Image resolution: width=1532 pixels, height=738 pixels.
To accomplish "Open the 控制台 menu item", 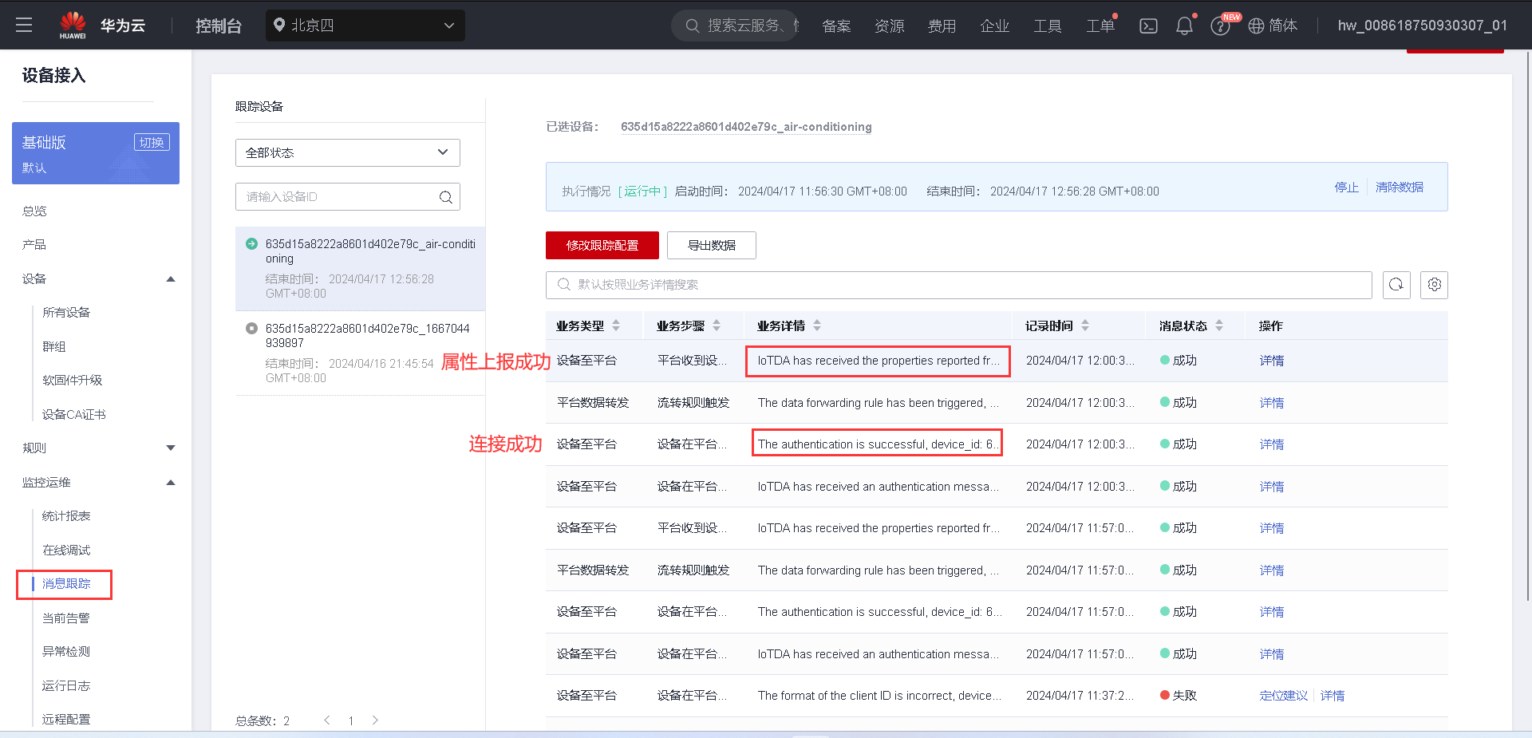I will click(x=219, y=25).
